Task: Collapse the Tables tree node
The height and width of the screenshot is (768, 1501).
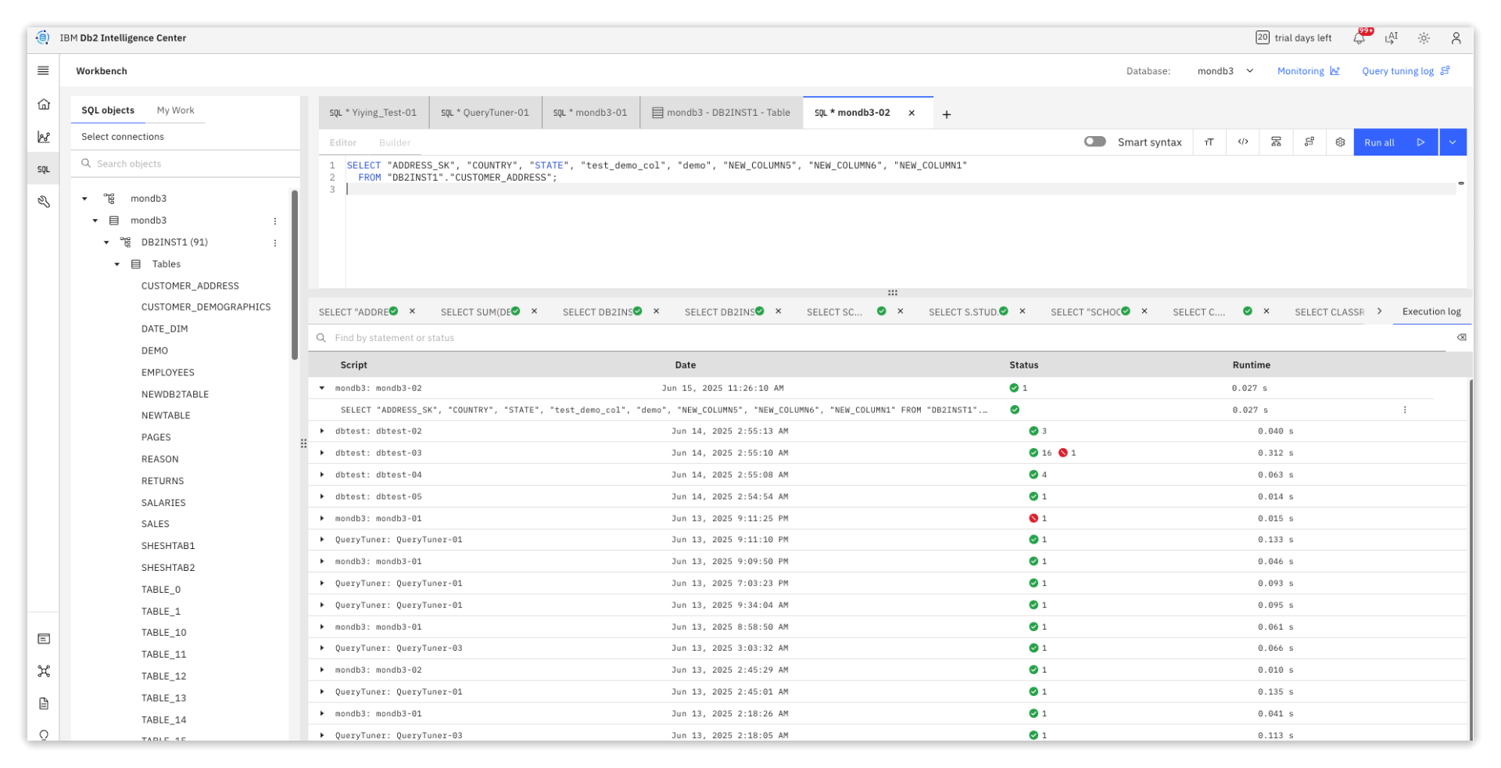Action: click(117, 264)
